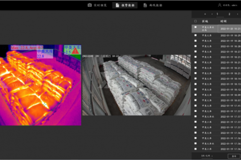Select page 2 in the pagination
Screen dimensions: 241x160
point(229,14)
